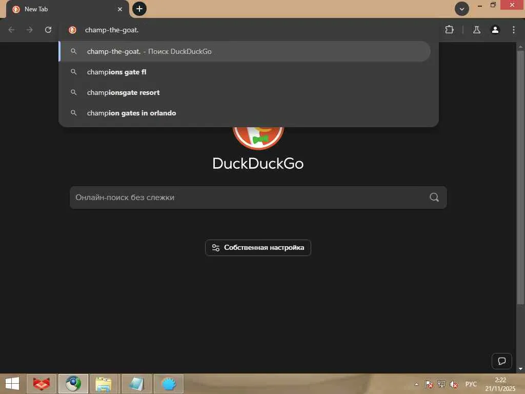Image resolution: width=525 pixels, height=394 pixels.
Task: Open File Explorer from the taskbar
Action: point(105,384)
